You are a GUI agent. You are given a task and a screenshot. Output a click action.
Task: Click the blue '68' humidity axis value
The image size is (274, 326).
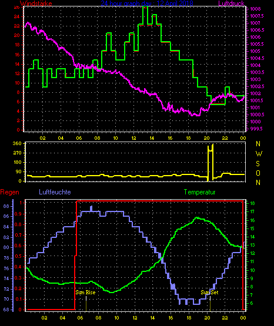click(6, 310)
